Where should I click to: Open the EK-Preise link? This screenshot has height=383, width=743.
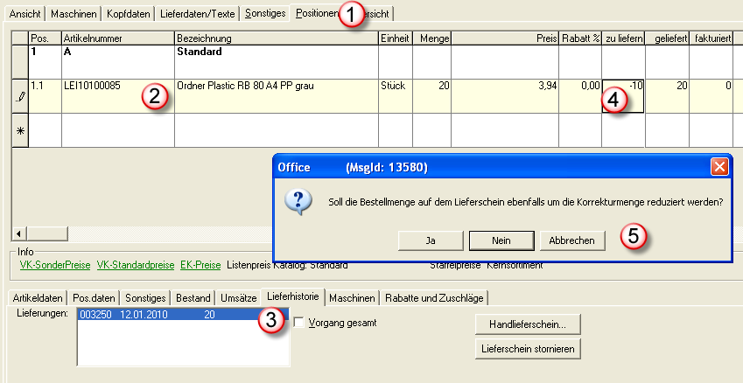coord(201,265)
